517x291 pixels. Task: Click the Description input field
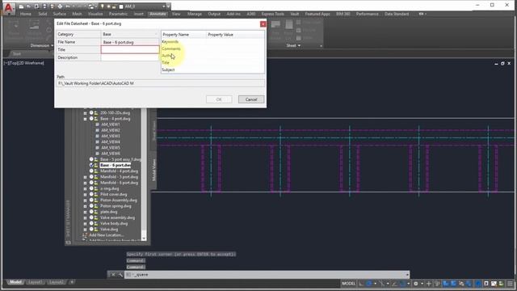point(130,57)
